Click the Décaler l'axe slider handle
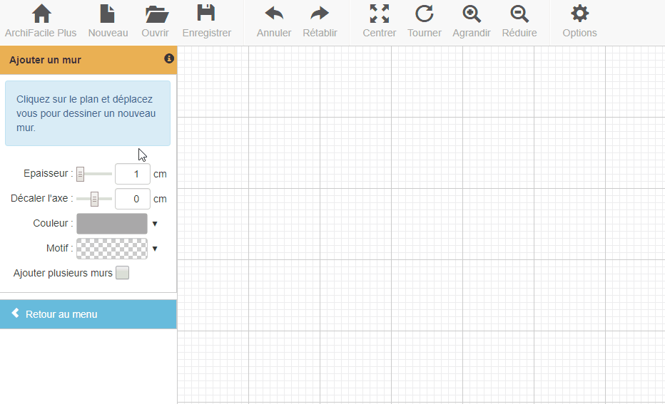The width and height of the screenshot is (665, 404). click(94, 200)
